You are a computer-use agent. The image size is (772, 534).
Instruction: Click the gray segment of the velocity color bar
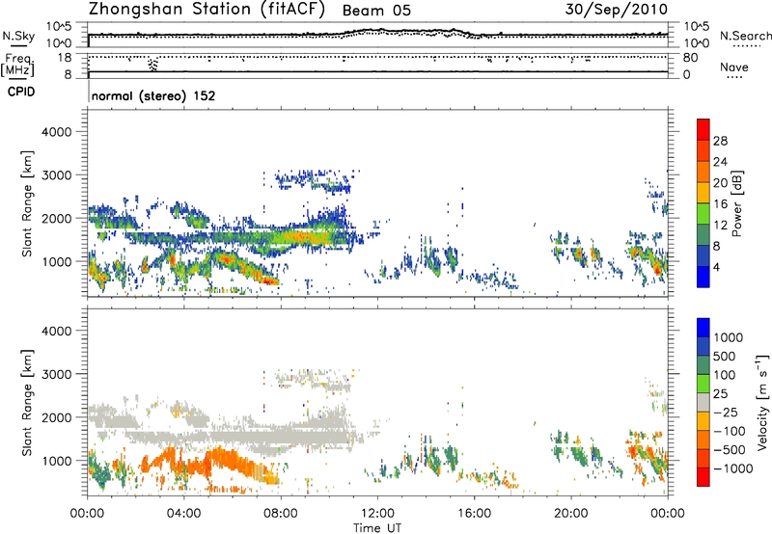[703, 403]
